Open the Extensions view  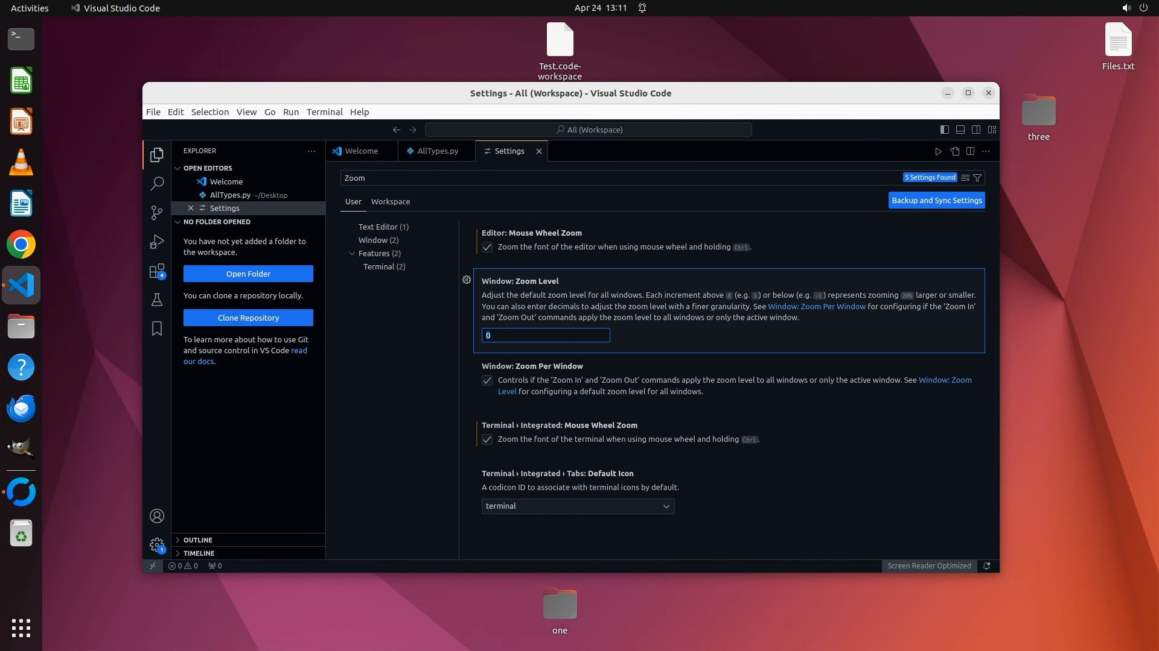point(157,271)
